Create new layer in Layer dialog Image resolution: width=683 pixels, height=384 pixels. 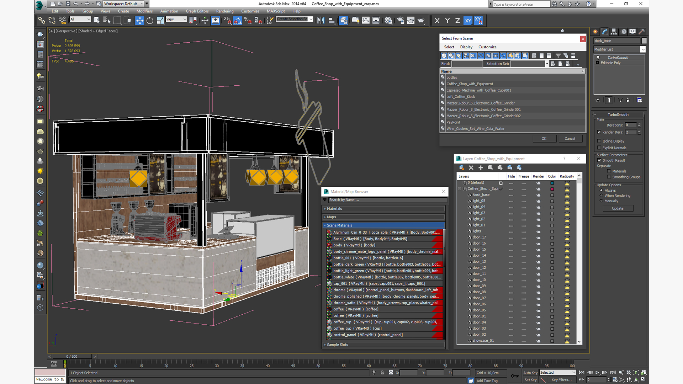click(x=461, y=168)
